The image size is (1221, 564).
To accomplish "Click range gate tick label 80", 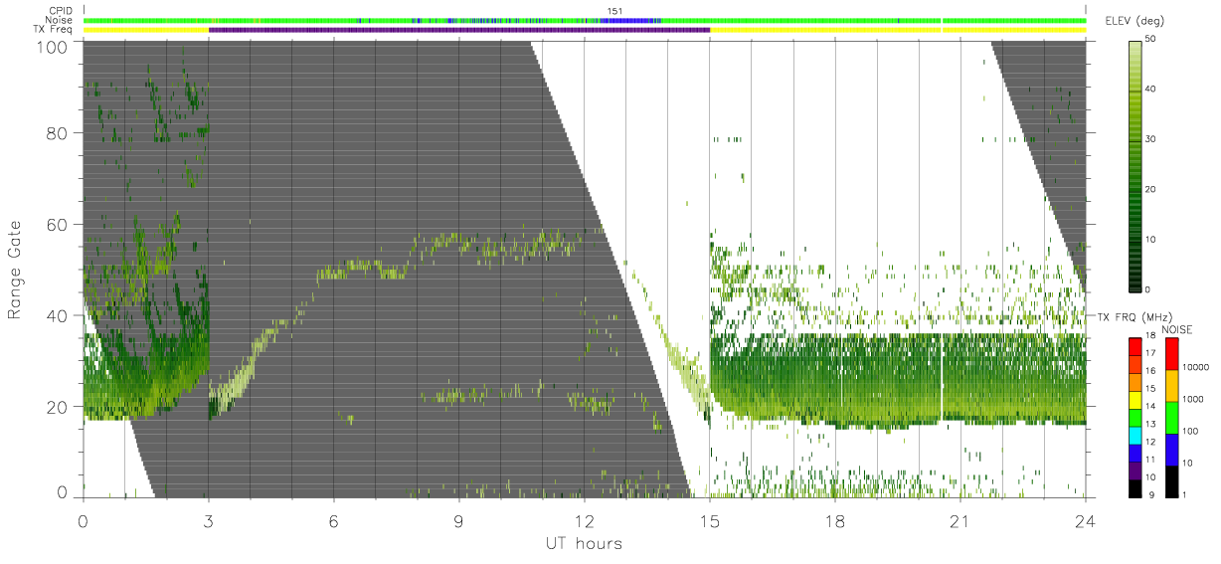I will (58, 132).
